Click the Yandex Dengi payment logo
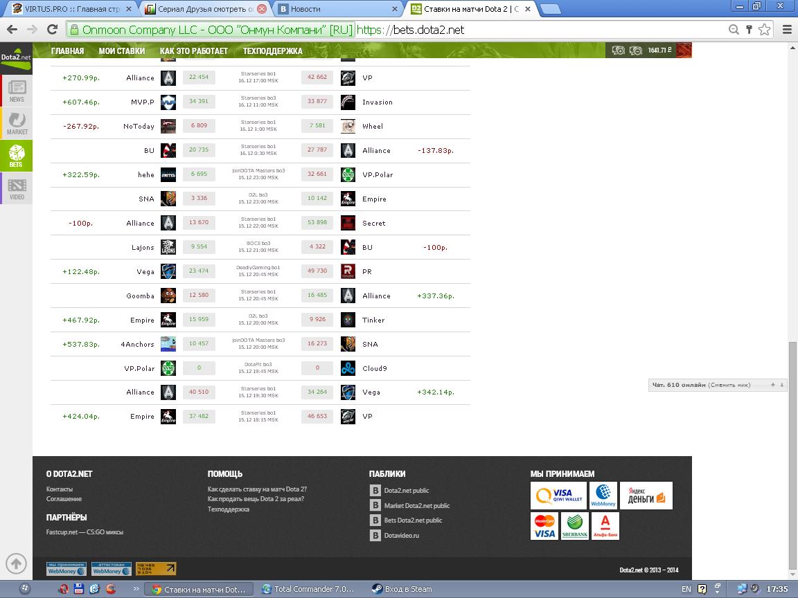798x598 pixels. (x=646, y=496)
